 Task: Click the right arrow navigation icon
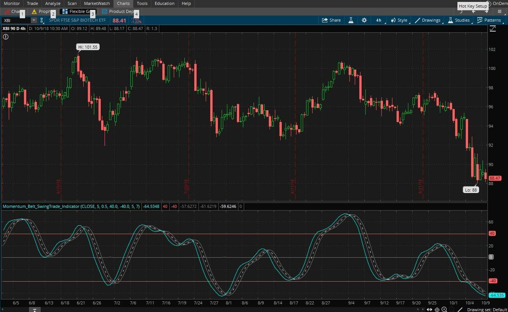click(x=486, y=11)
